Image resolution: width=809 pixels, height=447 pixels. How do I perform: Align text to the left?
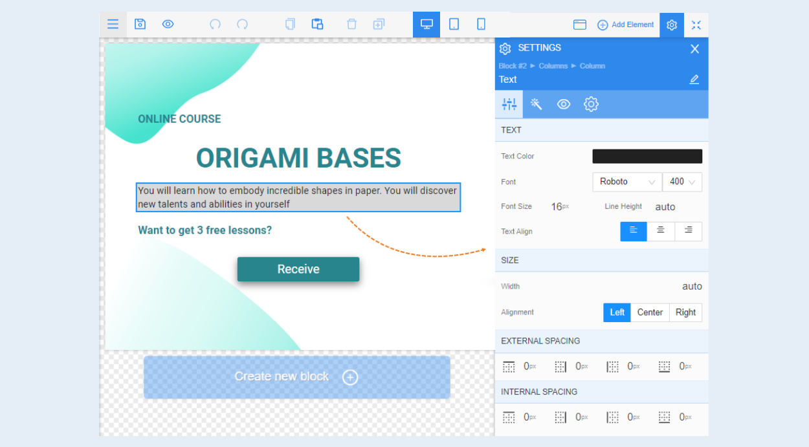[x=634, y=231]
